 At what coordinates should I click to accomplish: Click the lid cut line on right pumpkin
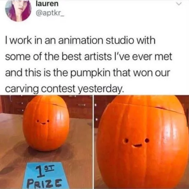pyautogui.click(x=148, y=107)
